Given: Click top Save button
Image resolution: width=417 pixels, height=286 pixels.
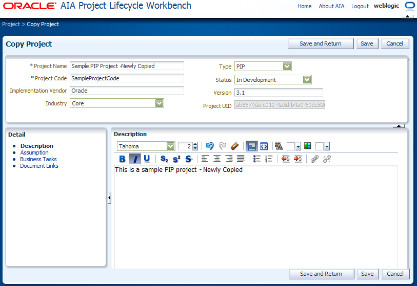Looking at the screenshot, I should [367, 43].
